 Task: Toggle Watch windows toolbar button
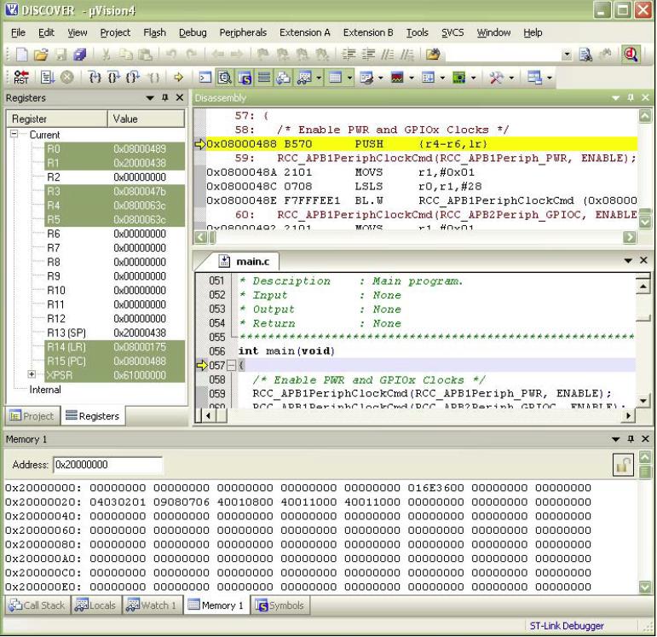coord(303,78)
